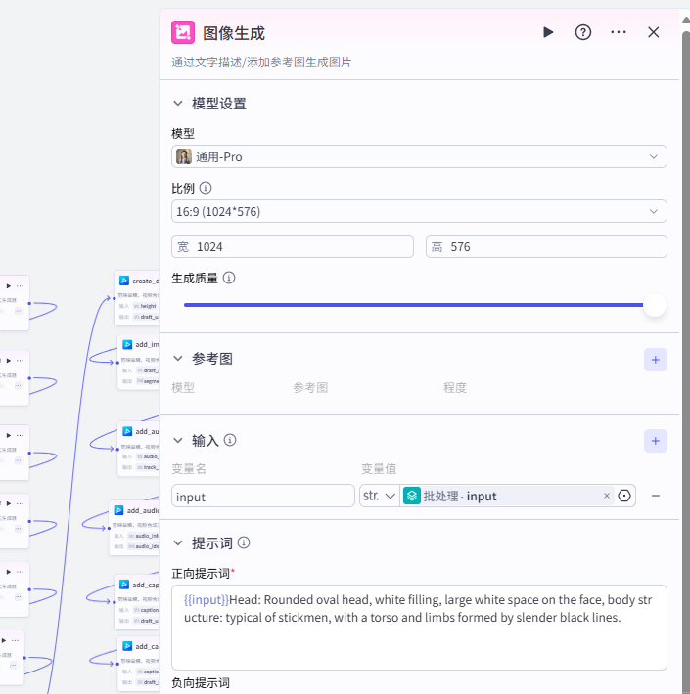
Task: Click the 生成质量 slider handle
Action: [655, 305]
